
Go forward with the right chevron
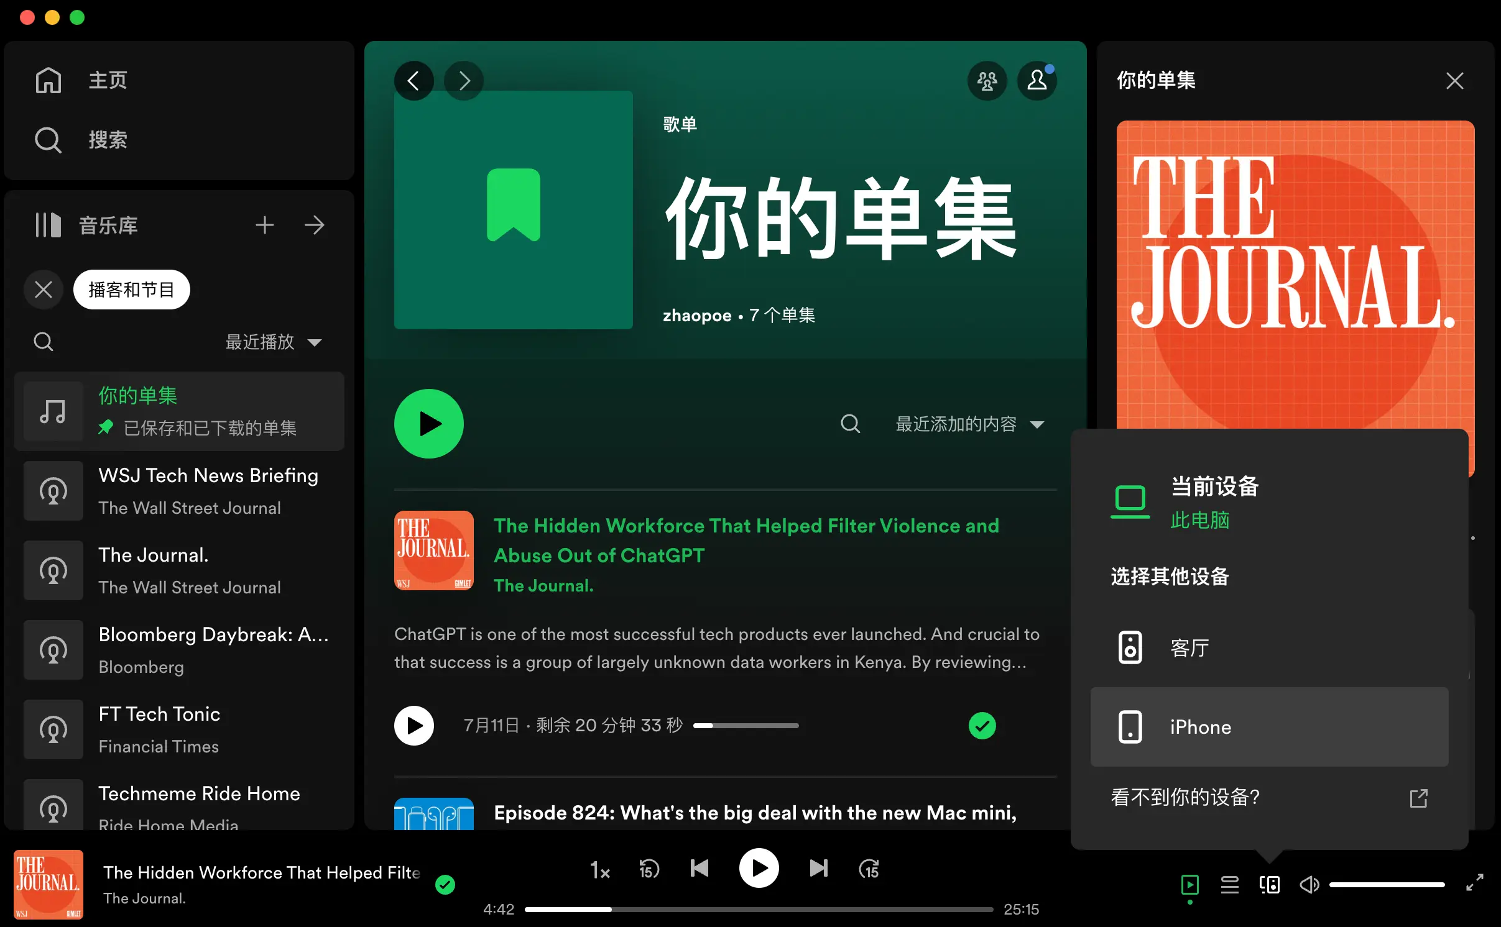(464, 81)
